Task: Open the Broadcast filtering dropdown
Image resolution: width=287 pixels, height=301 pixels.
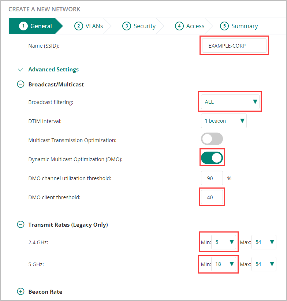Action: pyautogui.click(x=230, y=102)
